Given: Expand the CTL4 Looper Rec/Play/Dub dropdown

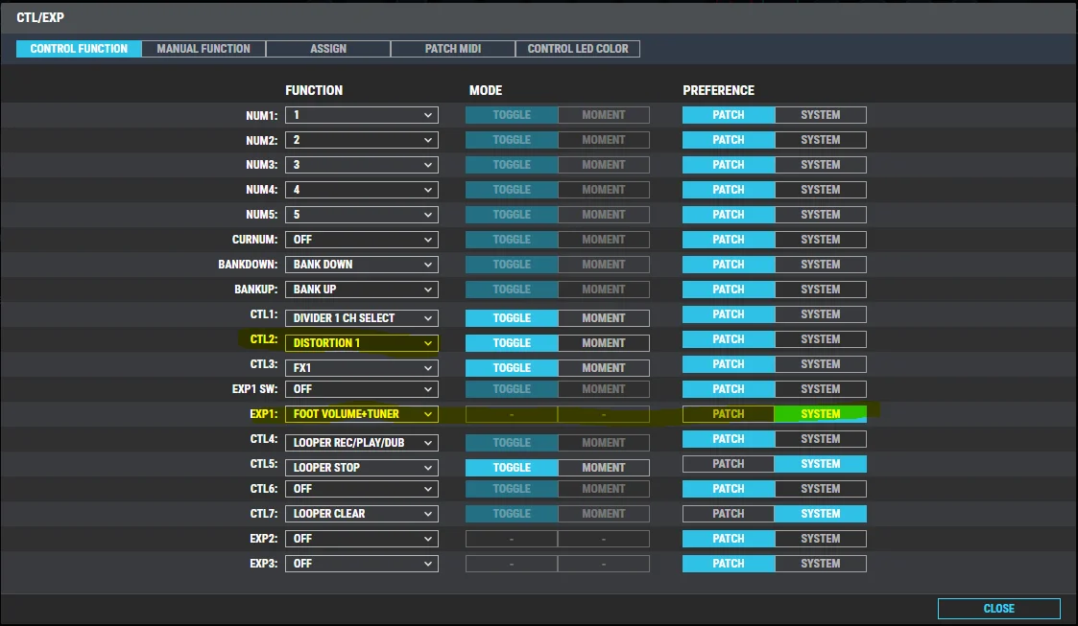Looking at the screenshot, I should [x=361, y=443].
